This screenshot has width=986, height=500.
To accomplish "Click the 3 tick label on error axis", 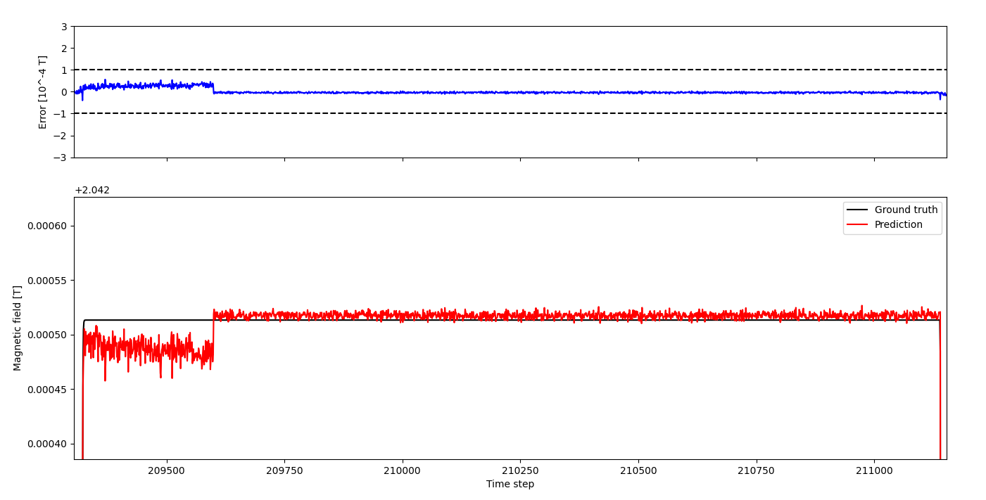I will click(64, 27).
